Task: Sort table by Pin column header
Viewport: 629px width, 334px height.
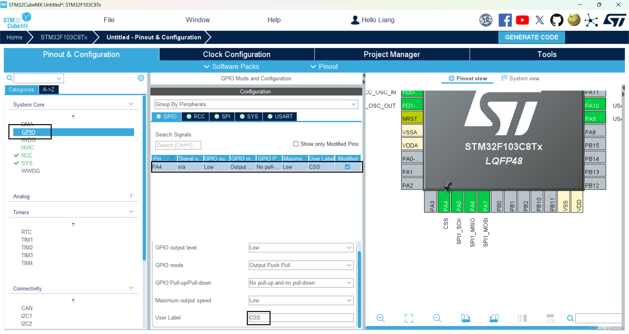Action: click(164, 158)
